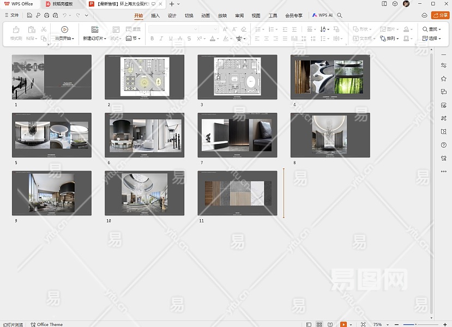Click the New Slide icon
The width and height of the screenshot is (452, 327).
tap(95, 29)
